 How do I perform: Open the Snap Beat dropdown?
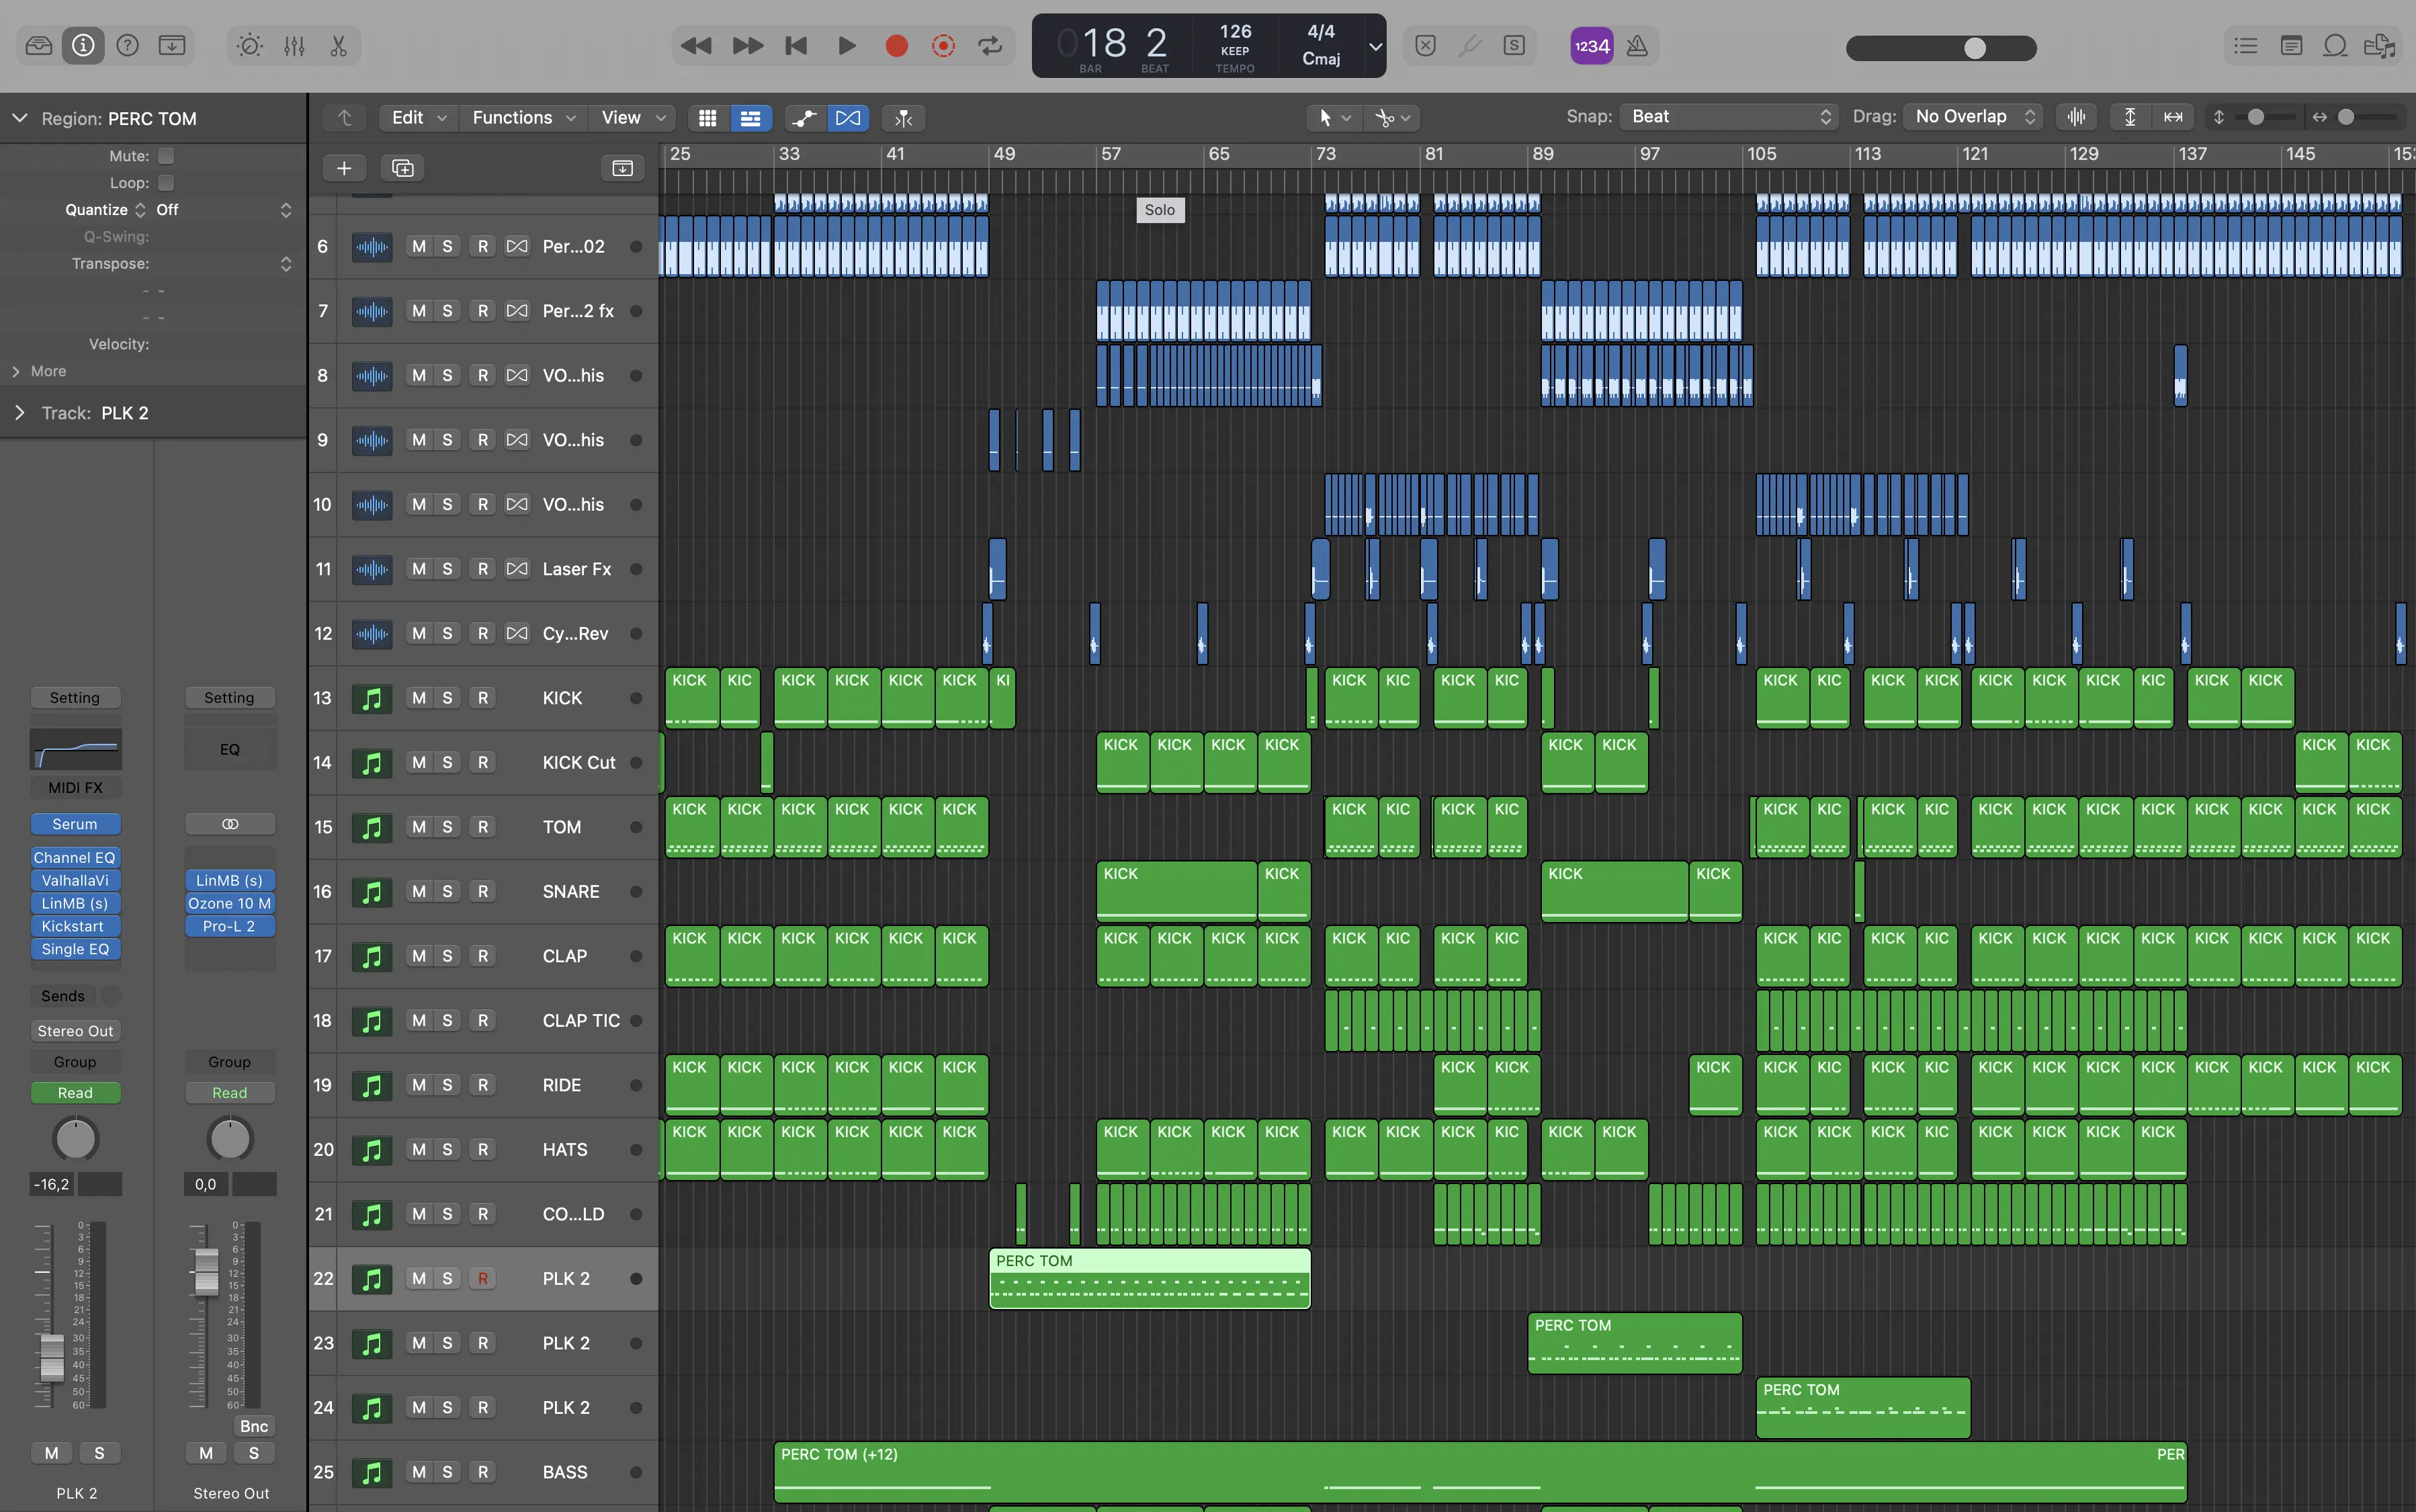tap(1728, 117)
